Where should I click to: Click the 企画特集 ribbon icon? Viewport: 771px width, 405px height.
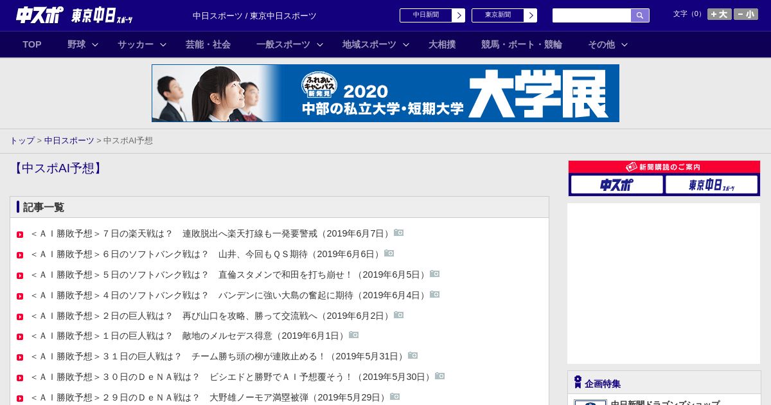click(578, 382)
